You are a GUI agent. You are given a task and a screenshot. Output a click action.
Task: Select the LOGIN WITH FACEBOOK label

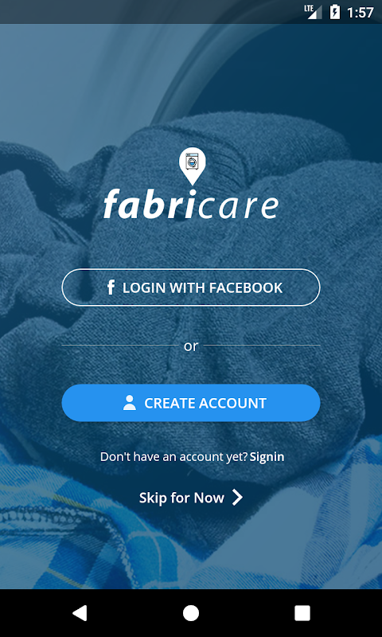tap(202, 287)
